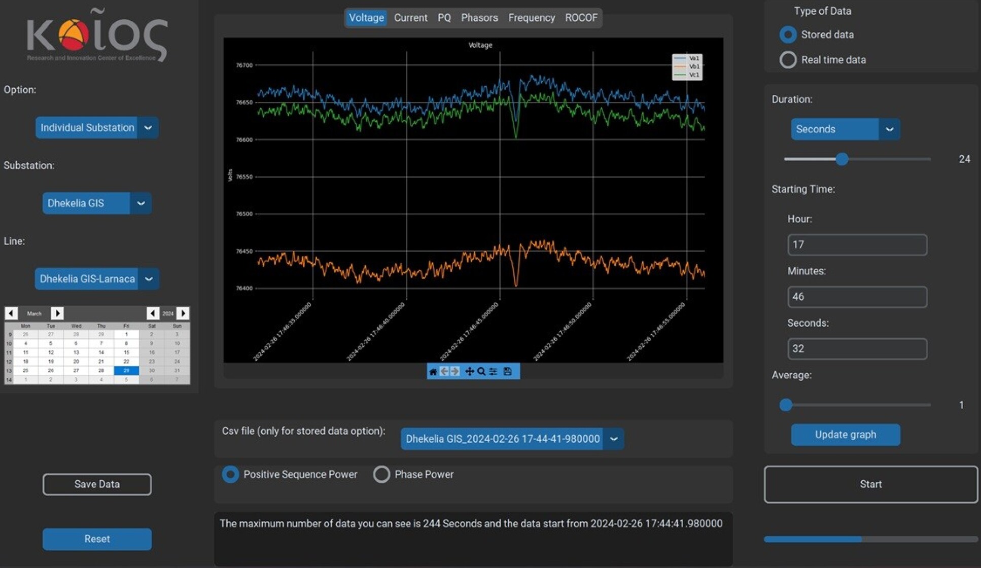Advance calendar to next month
This screenshot has width=981, height=568.
[57, 313]
